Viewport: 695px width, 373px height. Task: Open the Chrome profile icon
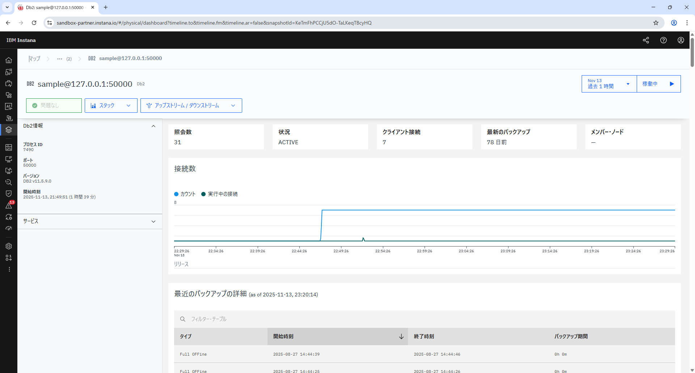674,23
